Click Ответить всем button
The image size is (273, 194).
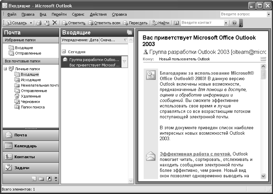click(104, 23)
